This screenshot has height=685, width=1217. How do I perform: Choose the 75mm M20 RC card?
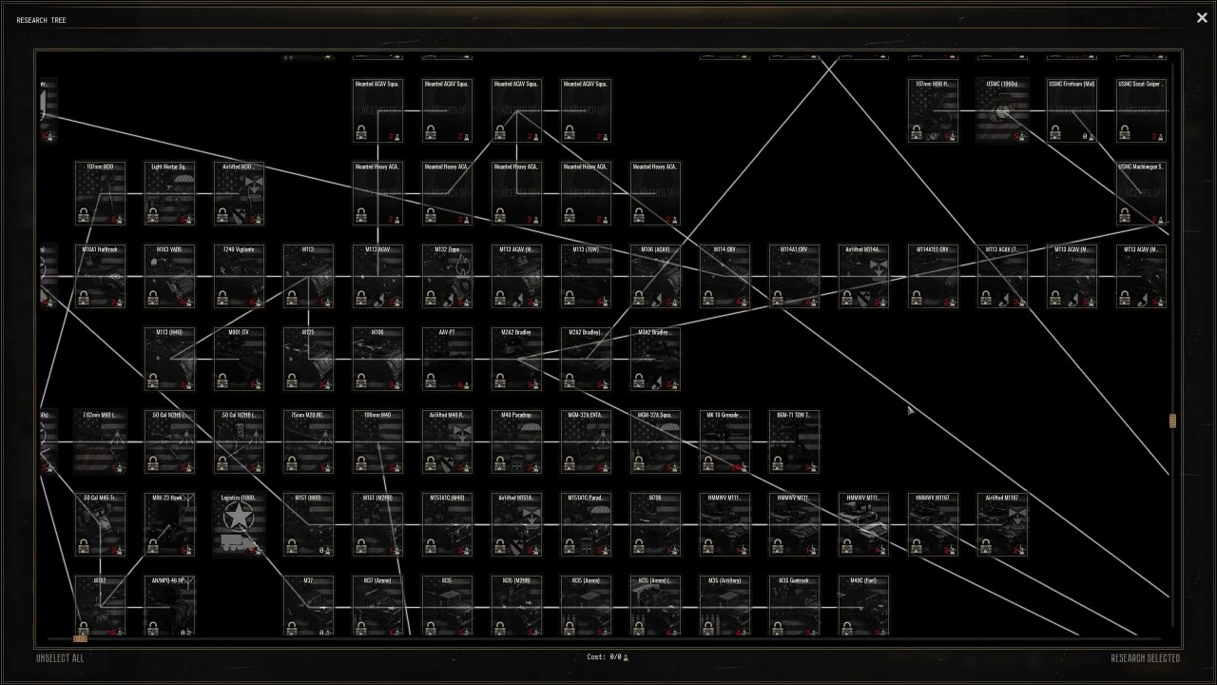[x=308, y=441]
